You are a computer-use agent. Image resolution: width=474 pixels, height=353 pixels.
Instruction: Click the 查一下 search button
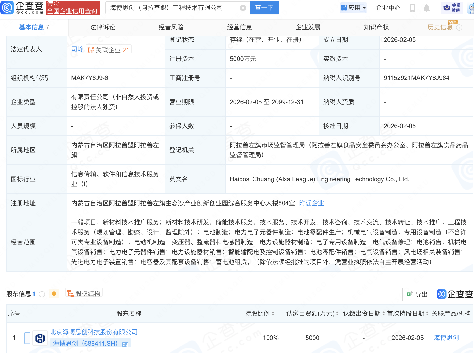click(x=264, y=8)
